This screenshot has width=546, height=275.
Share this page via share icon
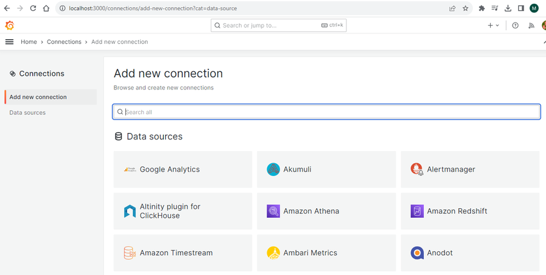452,8
